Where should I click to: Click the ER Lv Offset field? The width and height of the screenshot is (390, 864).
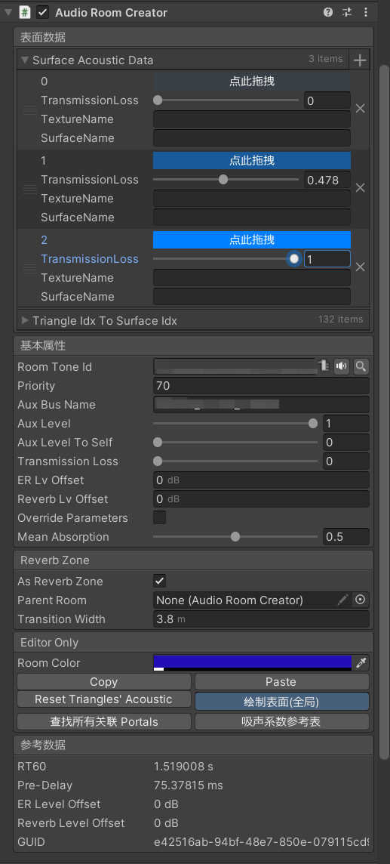[261, 480]
